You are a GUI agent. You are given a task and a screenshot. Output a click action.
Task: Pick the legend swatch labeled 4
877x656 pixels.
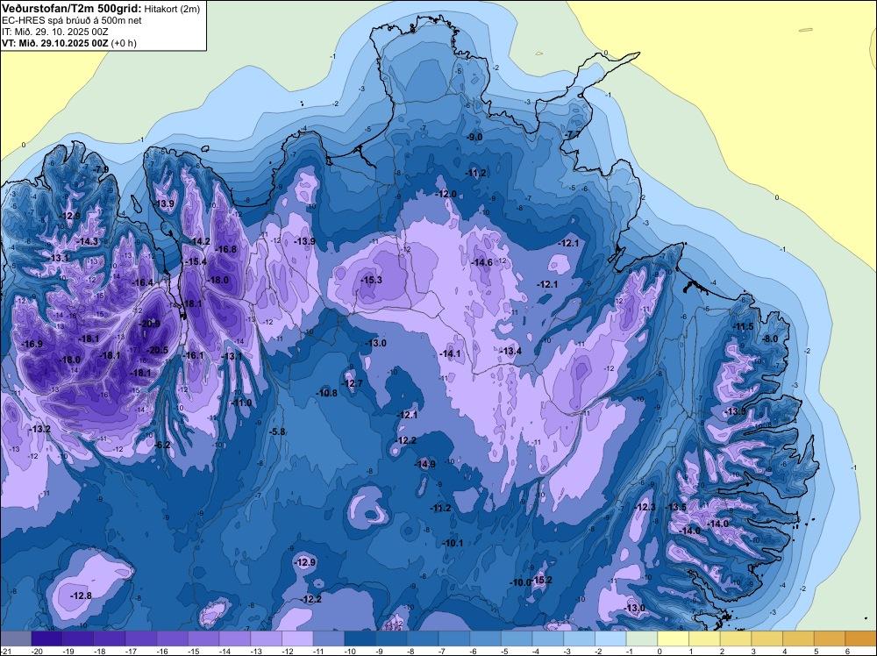click(x=799, y=638)
